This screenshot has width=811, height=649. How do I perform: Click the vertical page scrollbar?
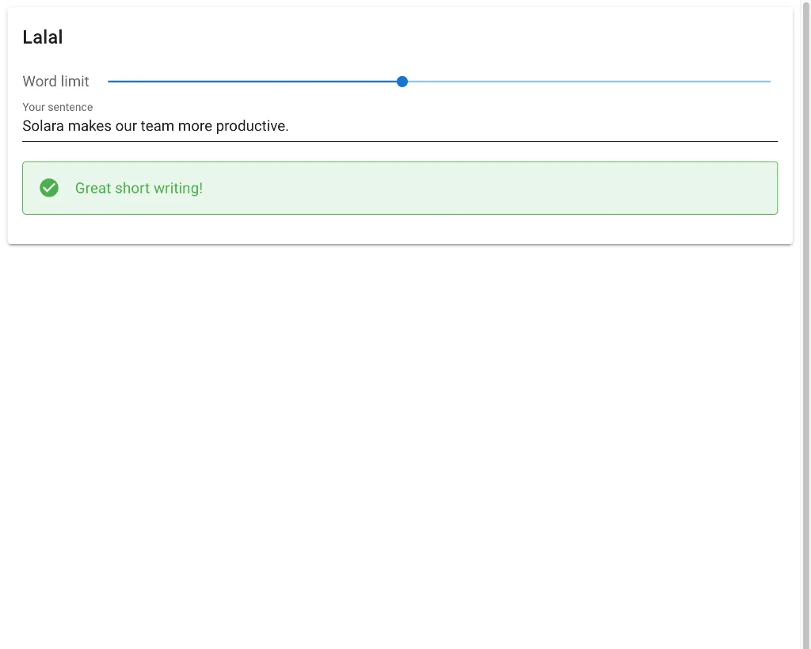pos(806,317)
